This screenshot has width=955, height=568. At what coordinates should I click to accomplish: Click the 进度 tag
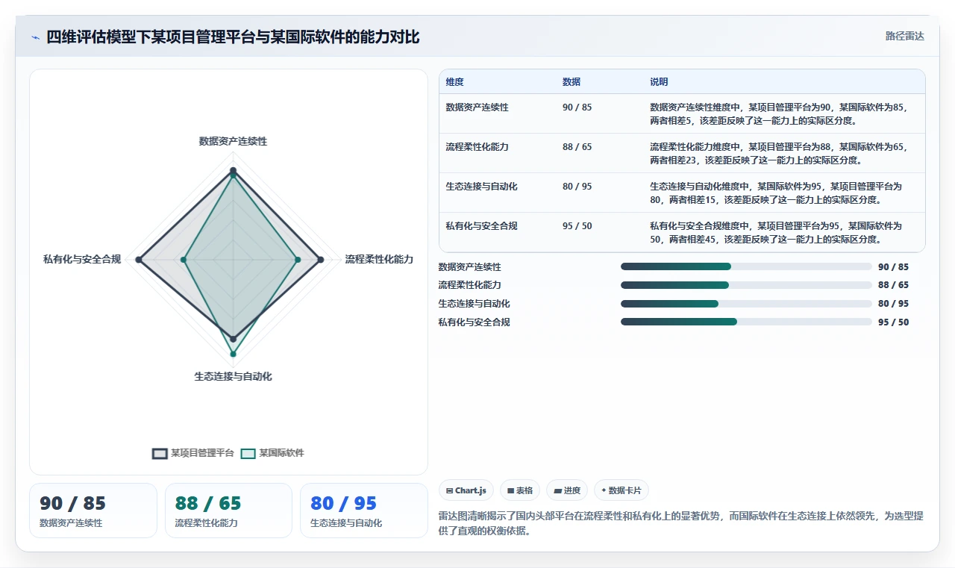click(567, 490)
